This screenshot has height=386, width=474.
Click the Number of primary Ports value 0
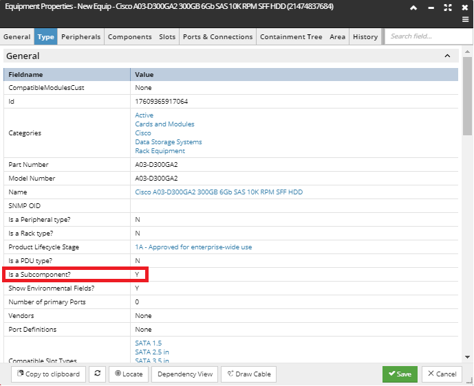(x=137, y=302)
